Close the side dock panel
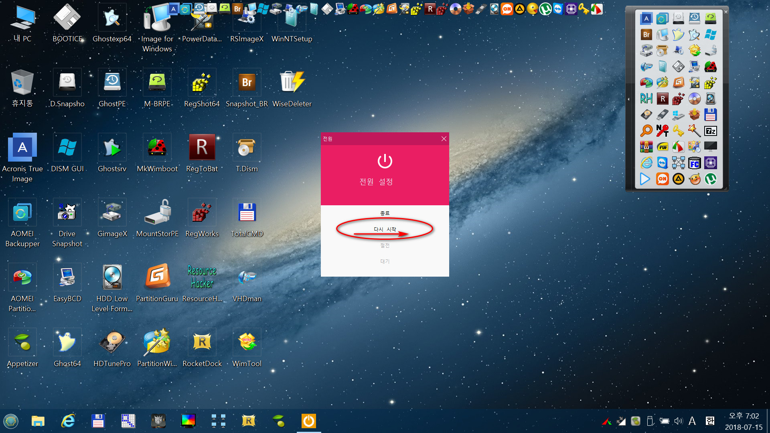This screenshot has width=770, height=433. pos(725,12)
